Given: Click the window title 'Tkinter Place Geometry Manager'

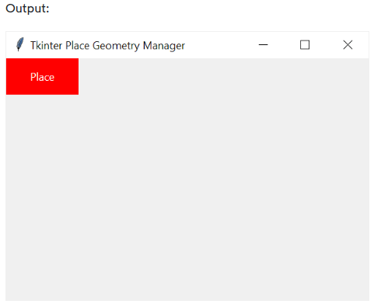Looking at the screenshot, I should click(x=107, y=46).
